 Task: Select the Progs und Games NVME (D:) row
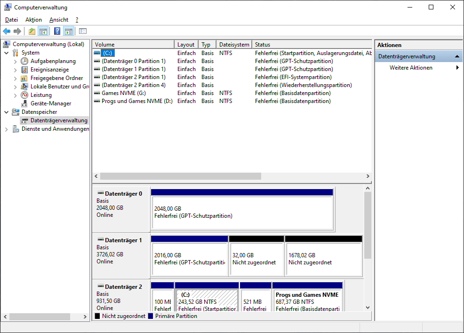232,101
